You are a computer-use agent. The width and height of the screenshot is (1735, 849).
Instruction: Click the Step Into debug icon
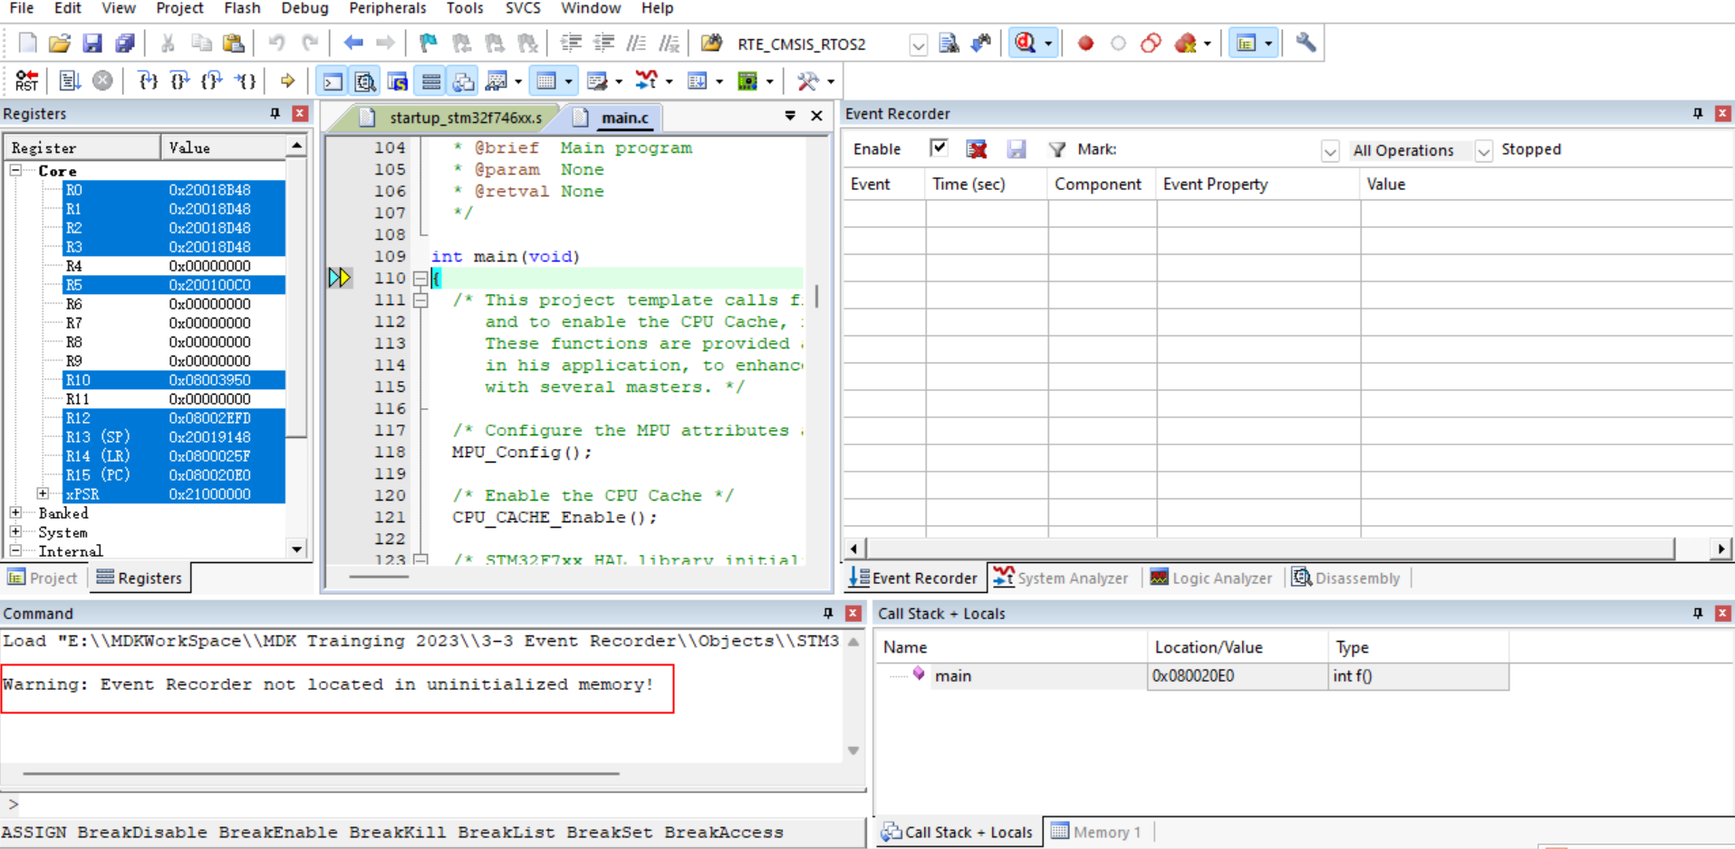pyautogui.click(x=148, y=81)
